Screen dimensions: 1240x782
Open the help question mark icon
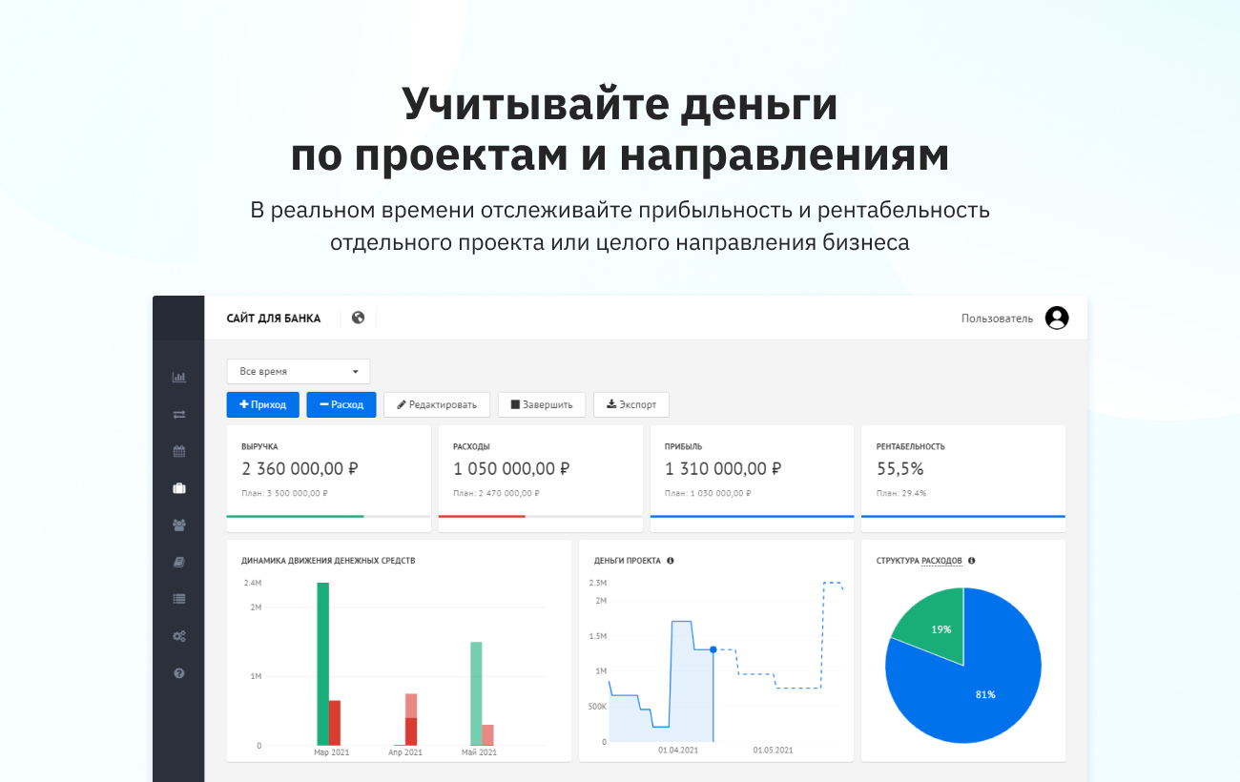pos(178,673)
